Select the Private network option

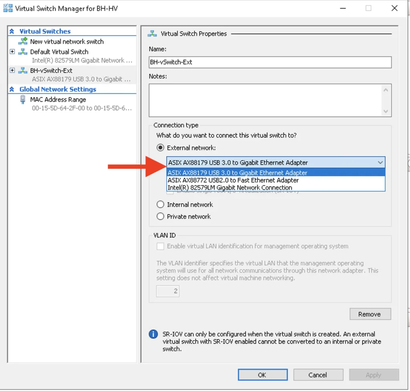pyautogui.click(x=160, y=216)
